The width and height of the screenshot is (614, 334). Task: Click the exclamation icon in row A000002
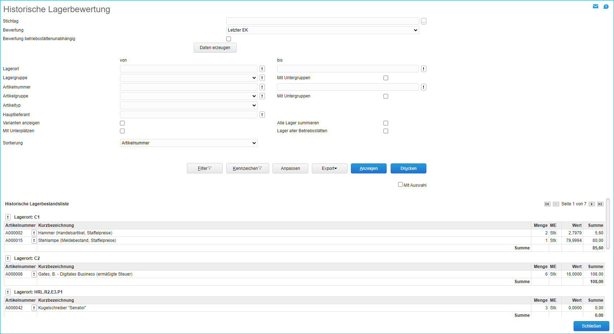click(34, 233)
